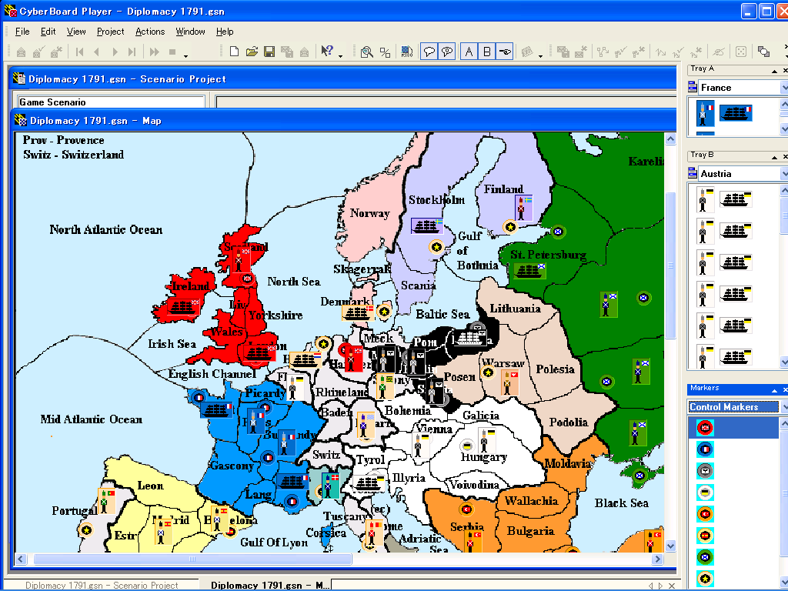Select the red British control marker

click(x=705, y=428)
